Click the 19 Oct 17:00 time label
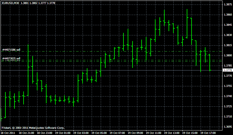 (208, 133)
